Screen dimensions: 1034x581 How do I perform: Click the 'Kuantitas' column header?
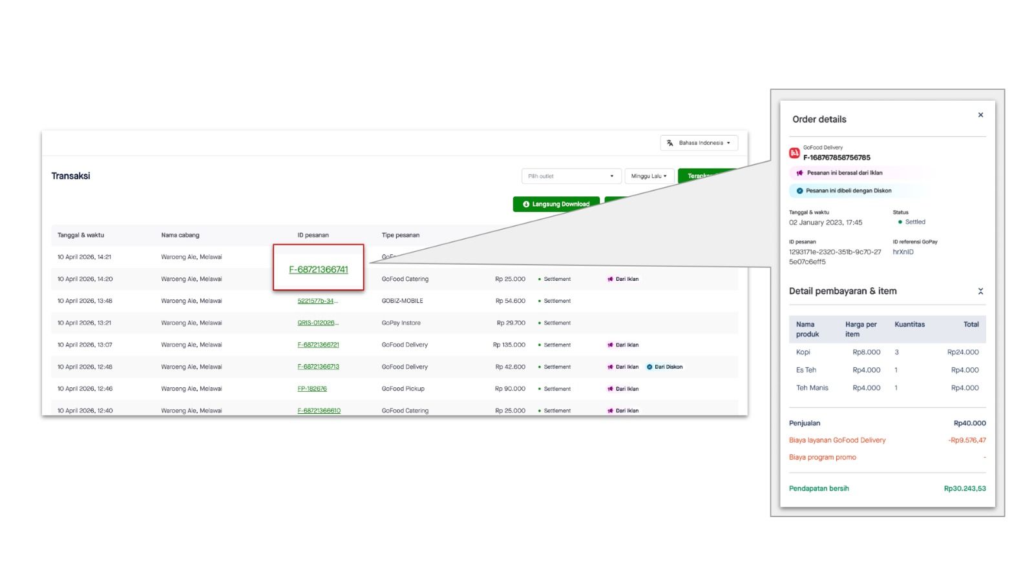tap(910, 325)
